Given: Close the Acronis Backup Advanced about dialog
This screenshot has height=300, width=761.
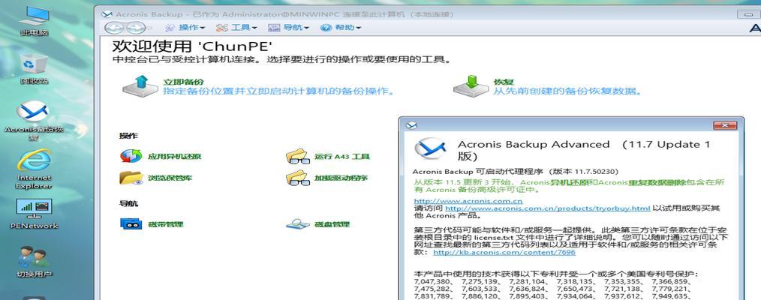Looking at the screenshot, I should coord(725,125).
